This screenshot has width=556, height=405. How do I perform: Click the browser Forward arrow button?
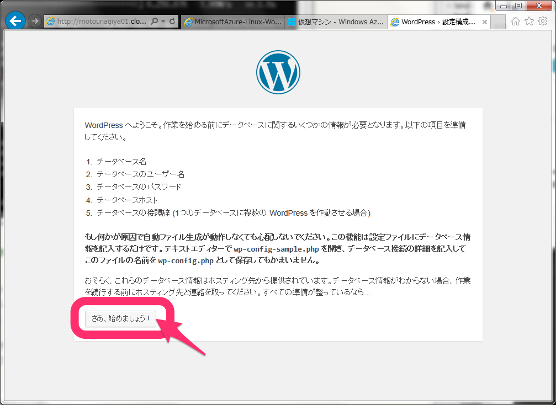click(34, 22)
